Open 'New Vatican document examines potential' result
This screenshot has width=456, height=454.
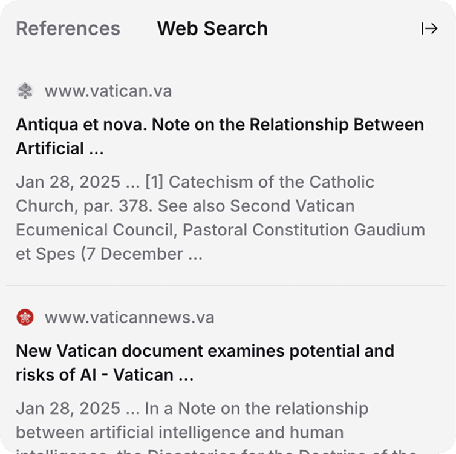[x=205, y=351]
